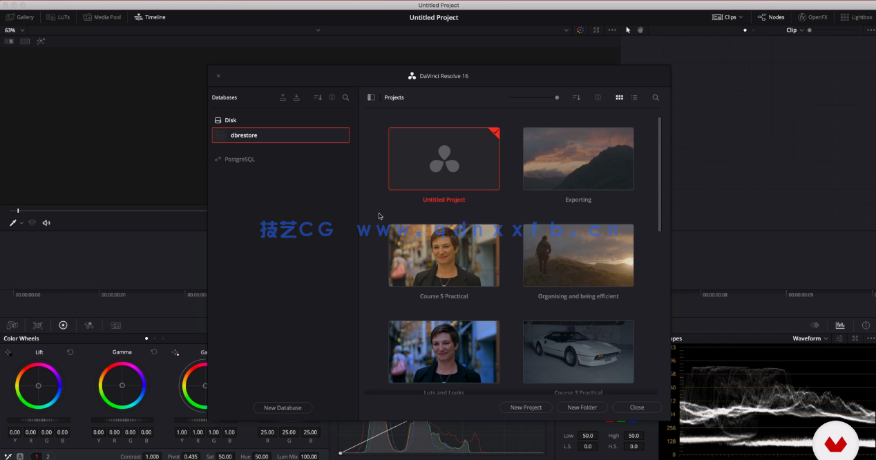Image resolution: width=876 pixels, height=460 pixels.
Task: Open the Gallery panel
Action: (20, 17)
